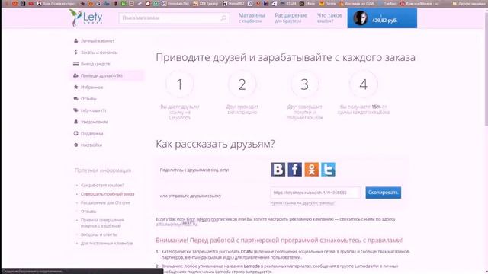Viewport: 488px width, 274px height.
Task: Open Что такое кэшбэк menu
Action: click(x=329, y=18)
